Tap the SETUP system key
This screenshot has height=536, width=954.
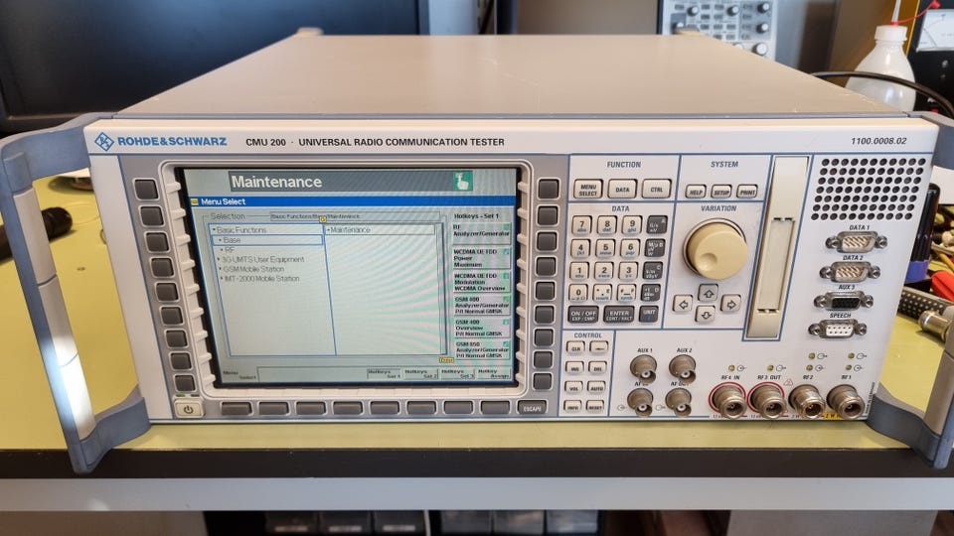coord(721,192)
